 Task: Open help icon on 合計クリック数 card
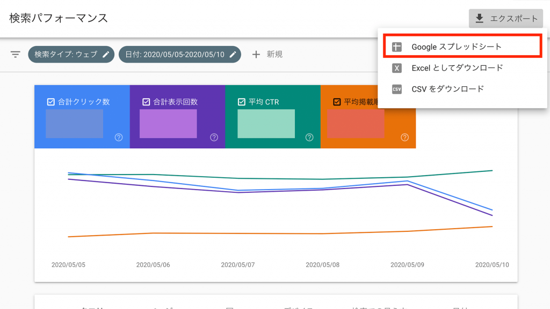click(119, 138)
